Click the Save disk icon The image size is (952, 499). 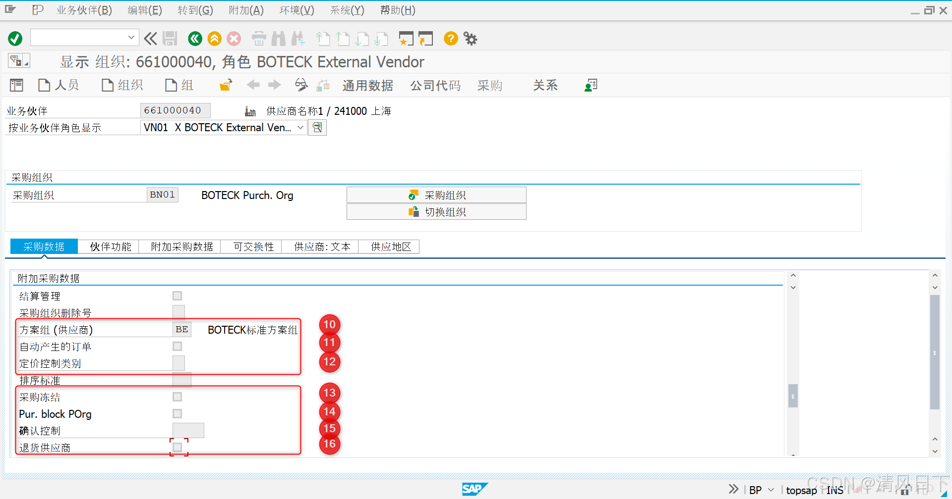pos(170,39)
